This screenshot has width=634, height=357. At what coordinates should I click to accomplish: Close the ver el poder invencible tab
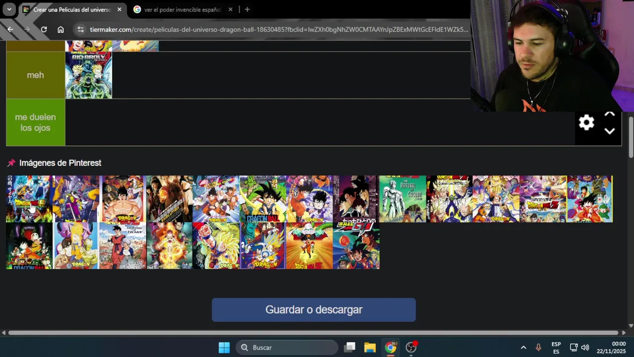click(x=230, y=9)
